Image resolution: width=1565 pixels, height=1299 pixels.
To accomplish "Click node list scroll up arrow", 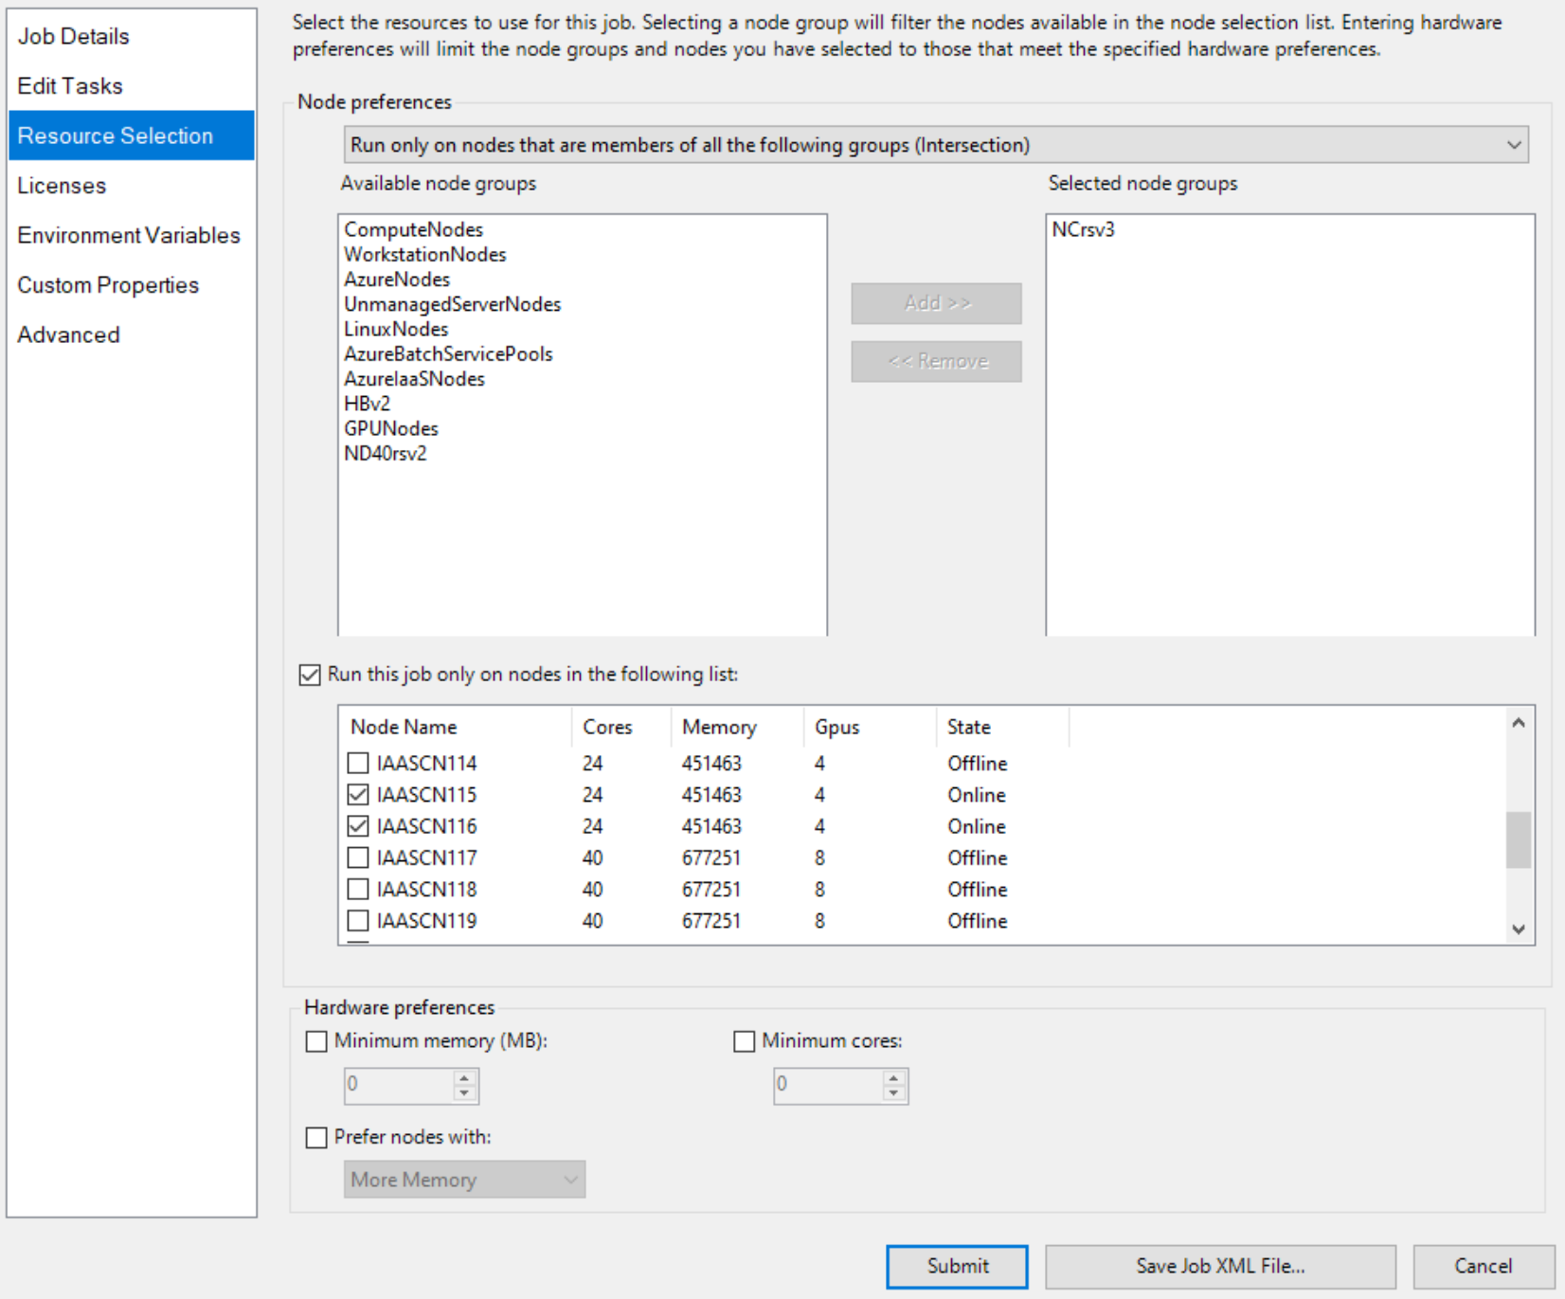I will point(1519,723).
